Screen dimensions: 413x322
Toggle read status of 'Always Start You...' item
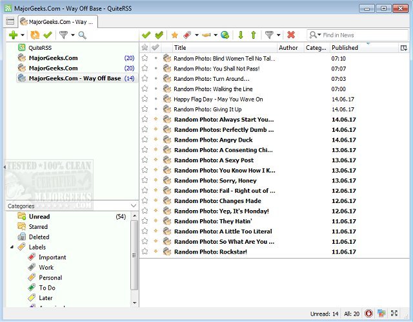(x=156, y=120)
